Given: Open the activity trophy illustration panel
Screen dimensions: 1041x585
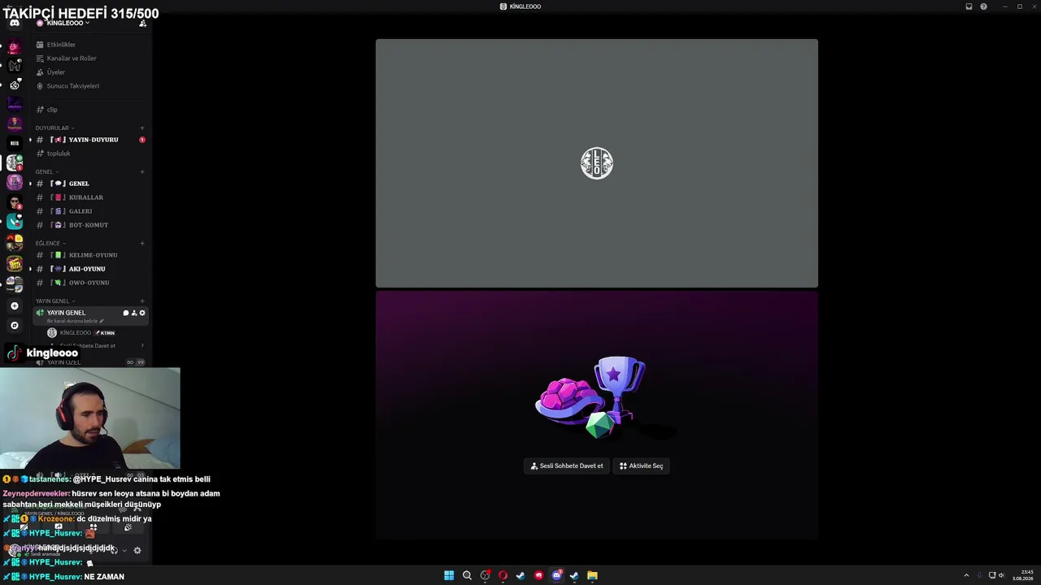Looking at the screenshot, I should point(597,414).
